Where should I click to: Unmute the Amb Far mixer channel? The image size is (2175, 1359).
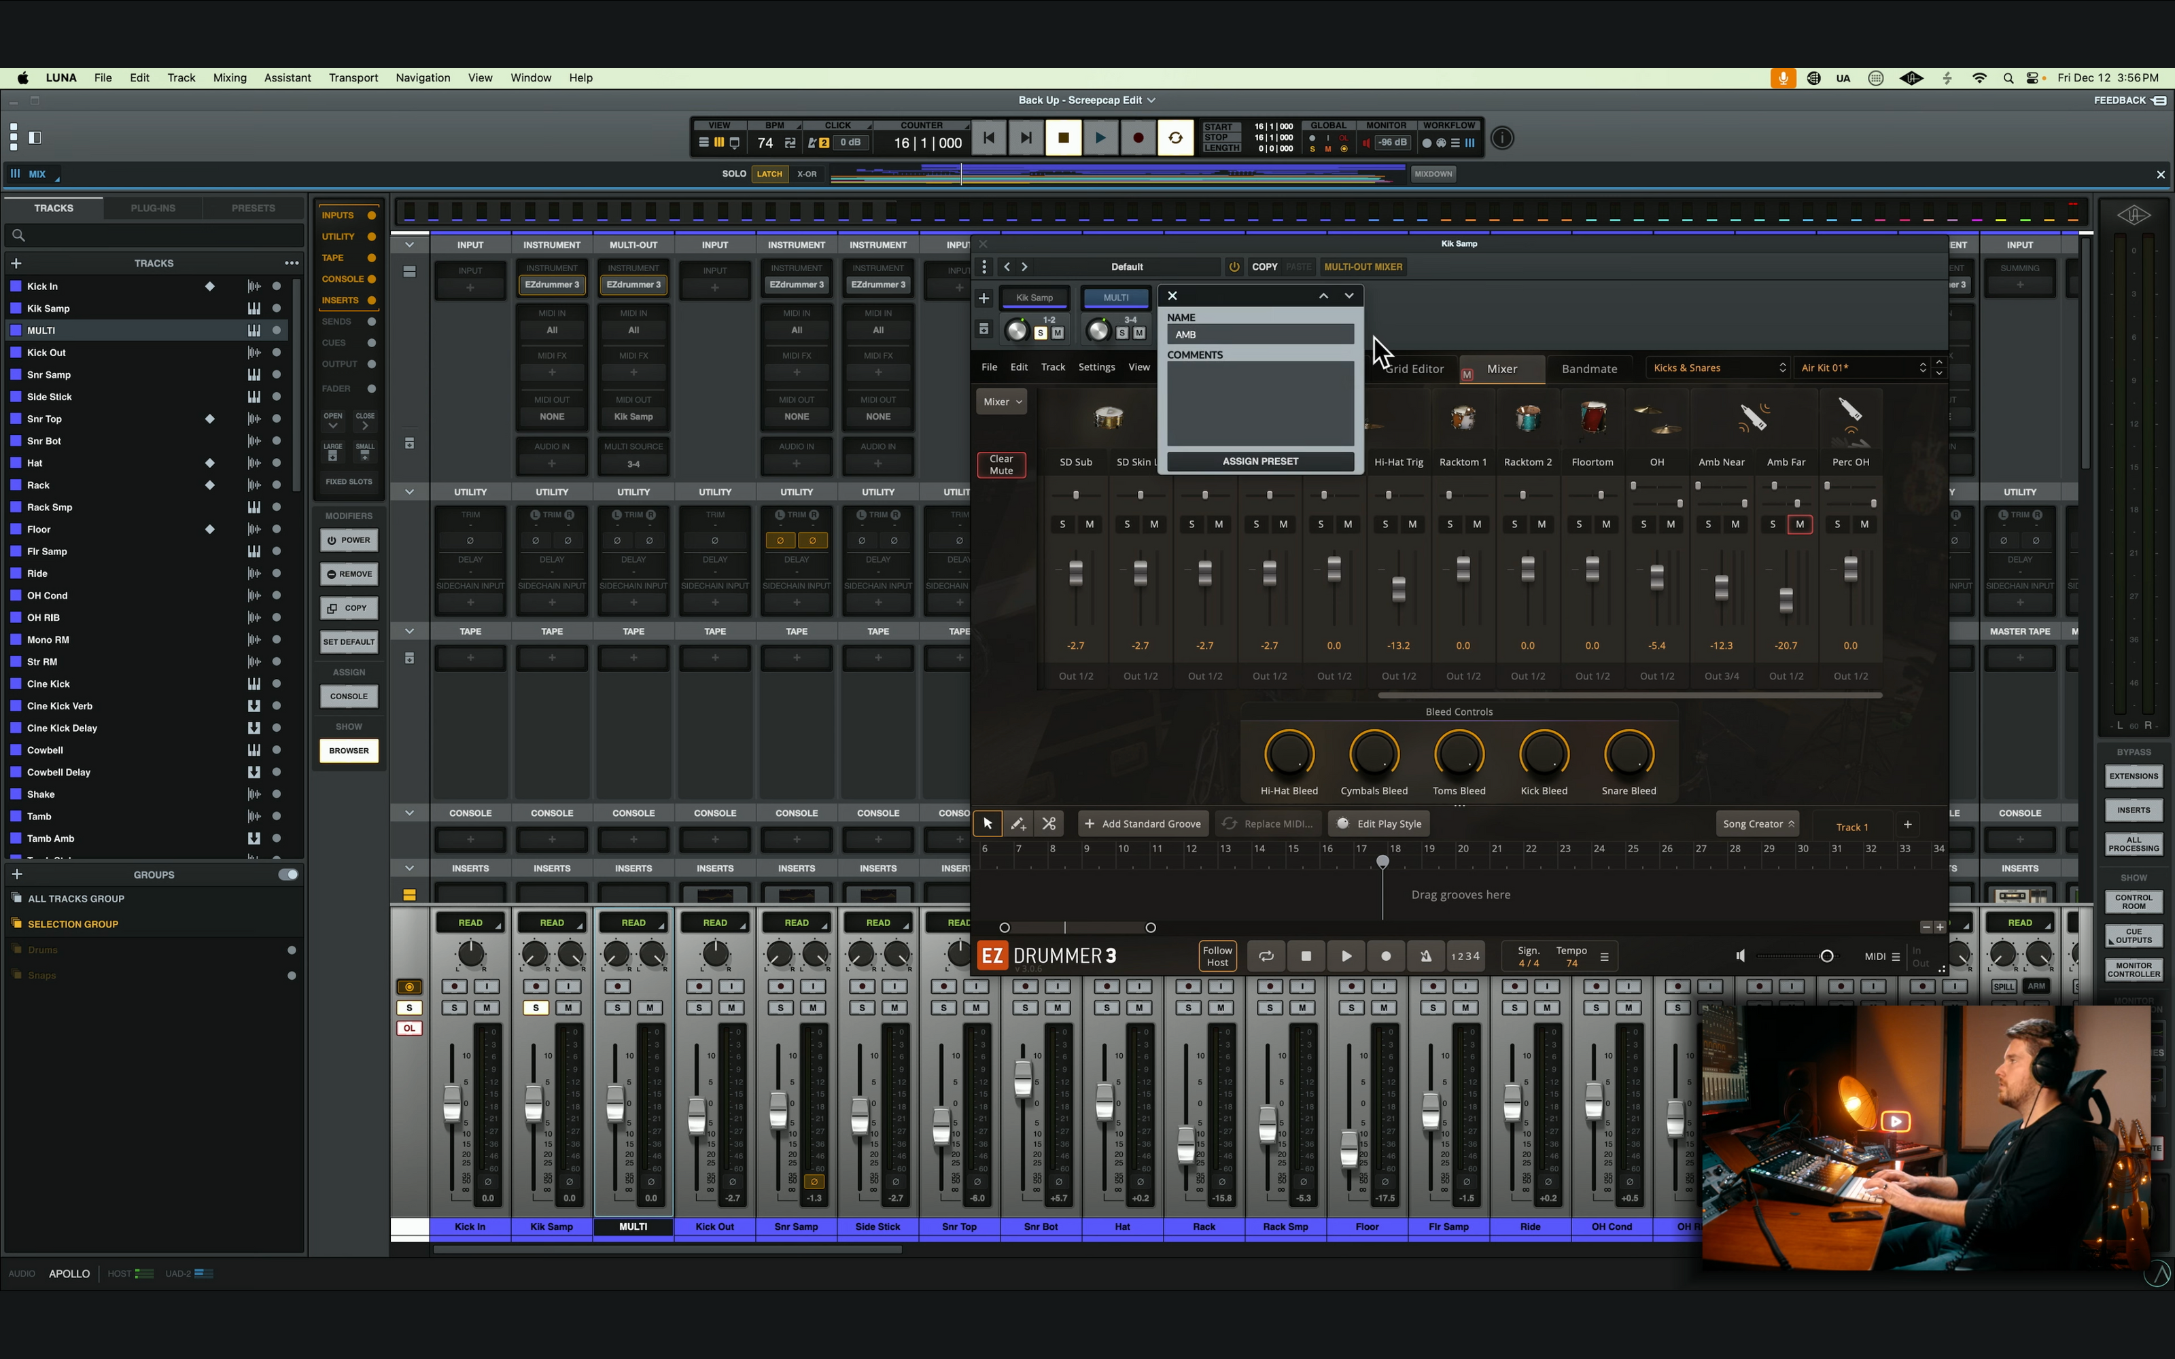(1799, 524)
